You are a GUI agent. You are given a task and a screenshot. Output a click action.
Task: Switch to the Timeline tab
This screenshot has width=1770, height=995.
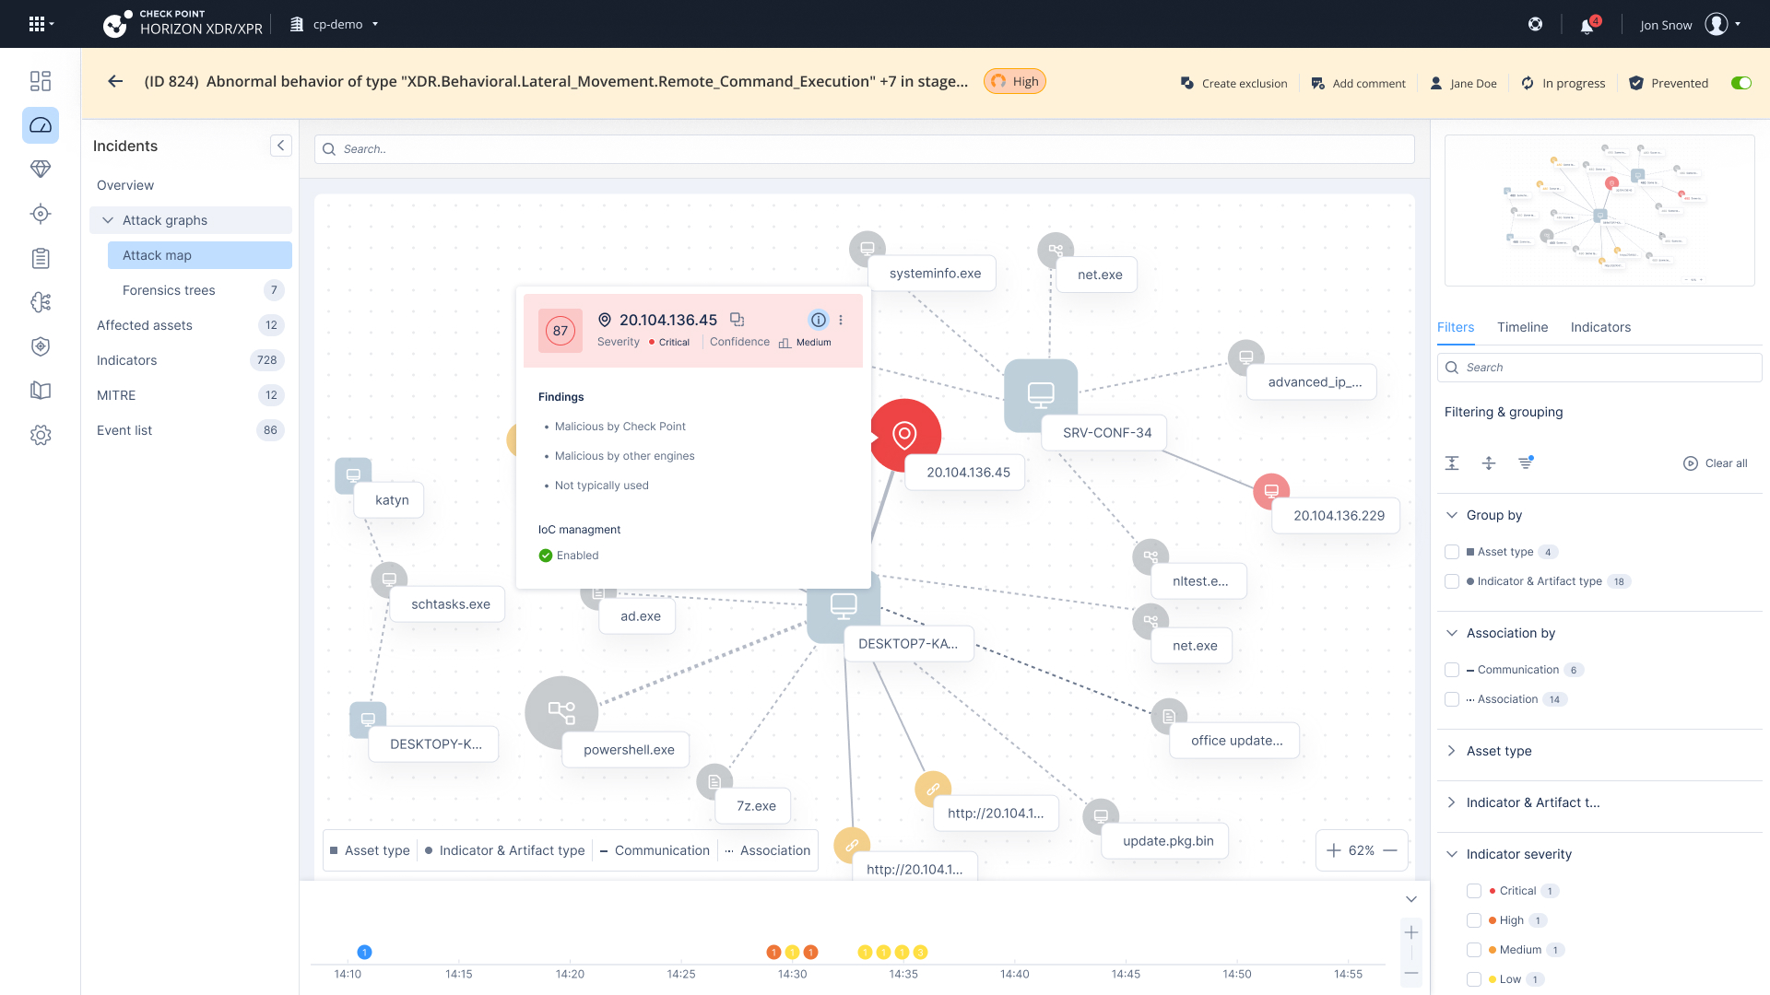point(1522,327)
